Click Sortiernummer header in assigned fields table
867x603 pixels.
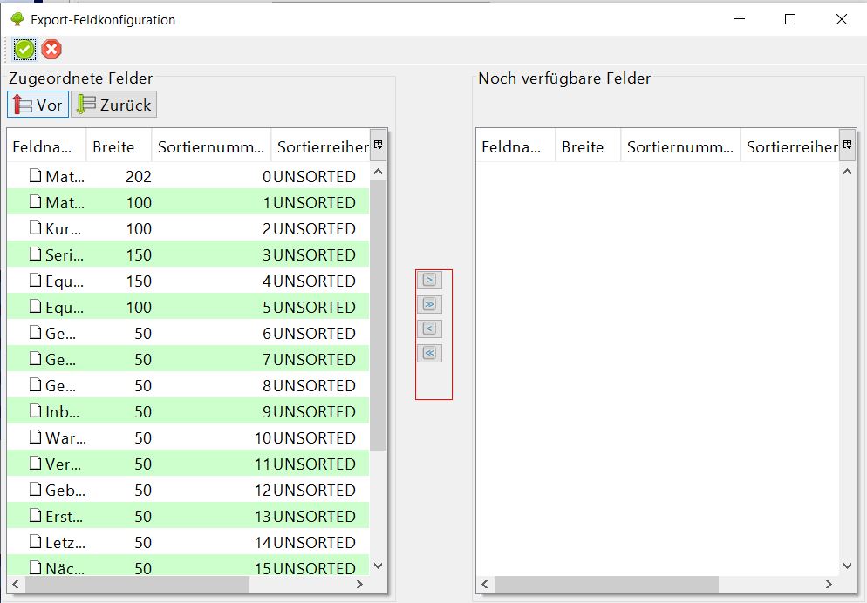click(211, 147)
